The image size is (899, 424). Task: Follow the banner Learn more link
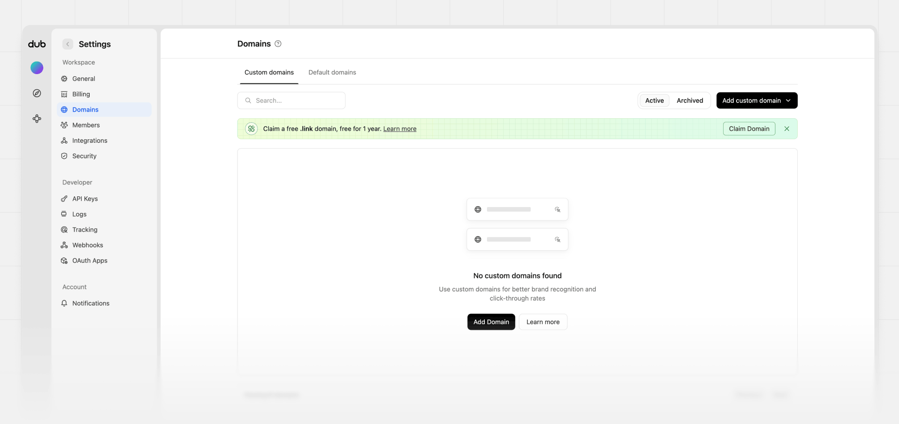click(400, 129)
